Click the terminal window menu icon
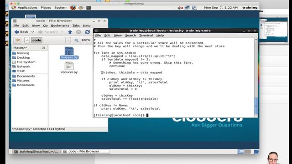The width and height of the screenshot is (292, 164). tap(96, 31)
